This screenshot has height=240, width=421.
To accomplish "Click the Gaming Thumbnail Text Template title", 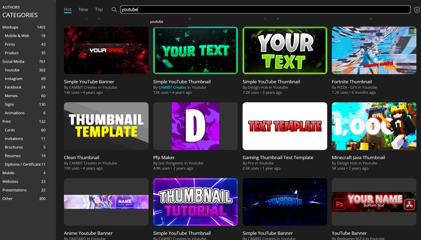I will [x=278, y=157].
